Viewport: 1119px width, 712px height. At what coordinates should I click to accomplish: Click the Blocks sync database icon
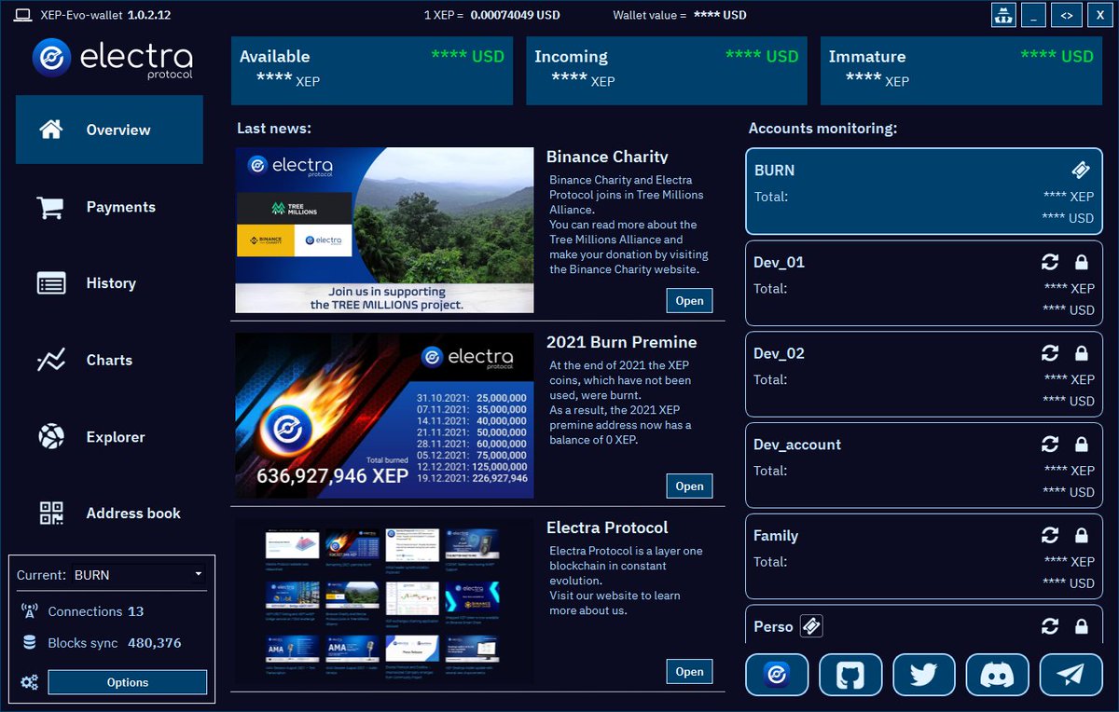(30, 643)
